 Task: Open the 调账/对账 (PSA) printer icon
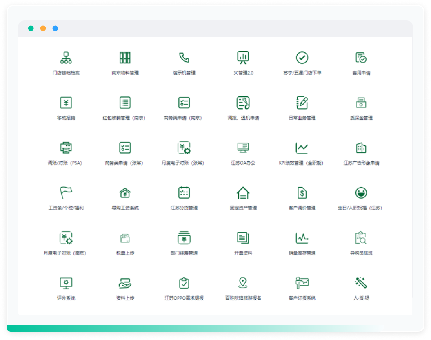(x=66, y=148)
